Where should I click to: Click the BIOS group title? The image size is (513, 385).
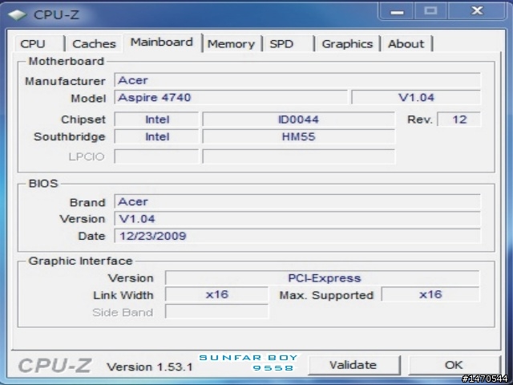43,184
